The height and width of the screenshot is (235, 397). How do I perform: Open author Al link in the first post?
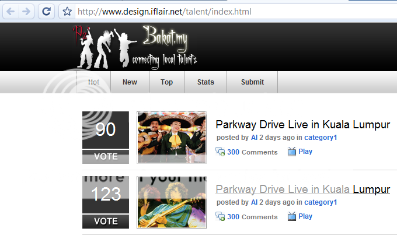[x=254, y=138]
